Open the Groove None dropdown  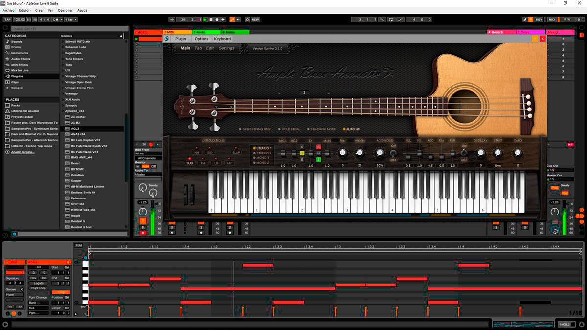coord(15,295)
